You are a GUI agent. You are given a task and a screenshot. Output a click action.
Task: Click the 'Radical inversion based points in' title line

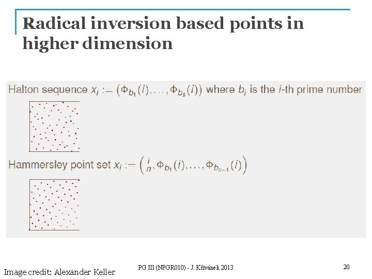click(163, 24)
